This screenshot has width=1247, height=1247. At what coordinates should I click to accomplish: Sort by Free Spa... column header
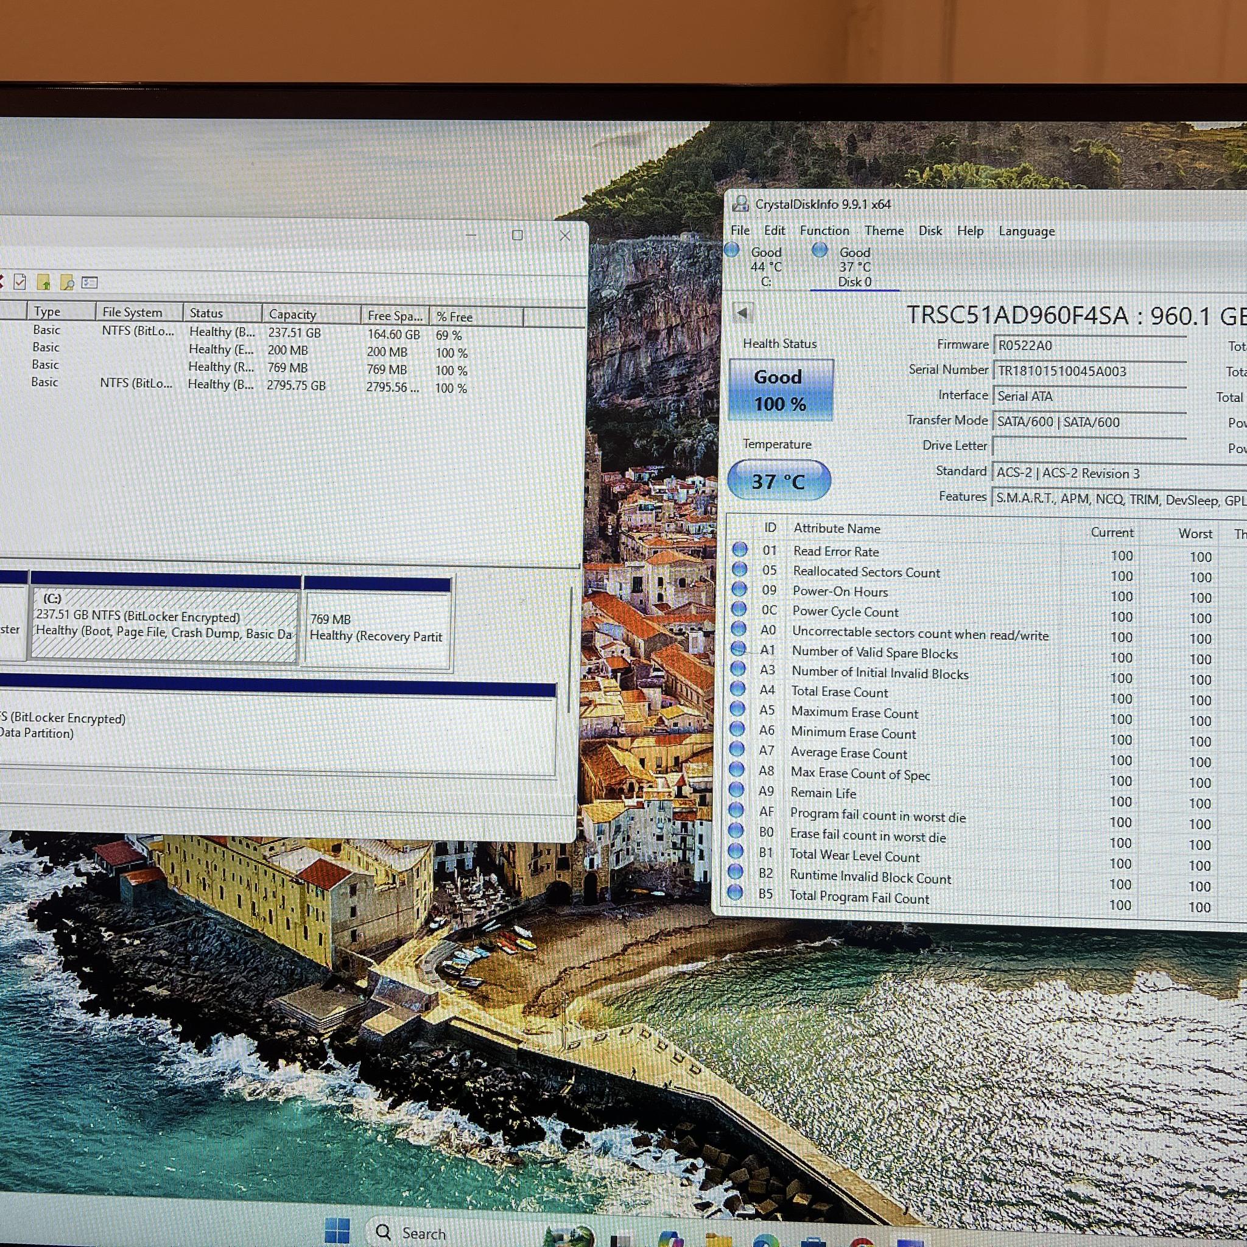click(x=395, y=315)
